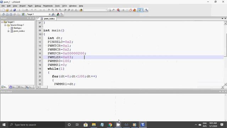Click Manage Components colored blocks icon

pos(58,14)
